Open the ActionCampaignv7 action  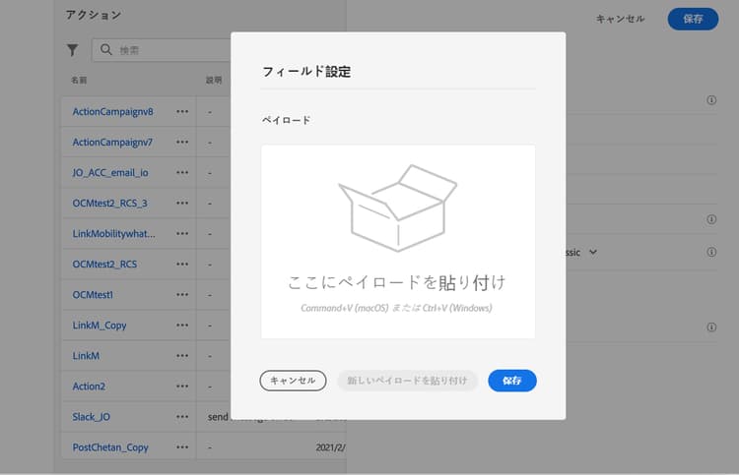pos(112,142)
